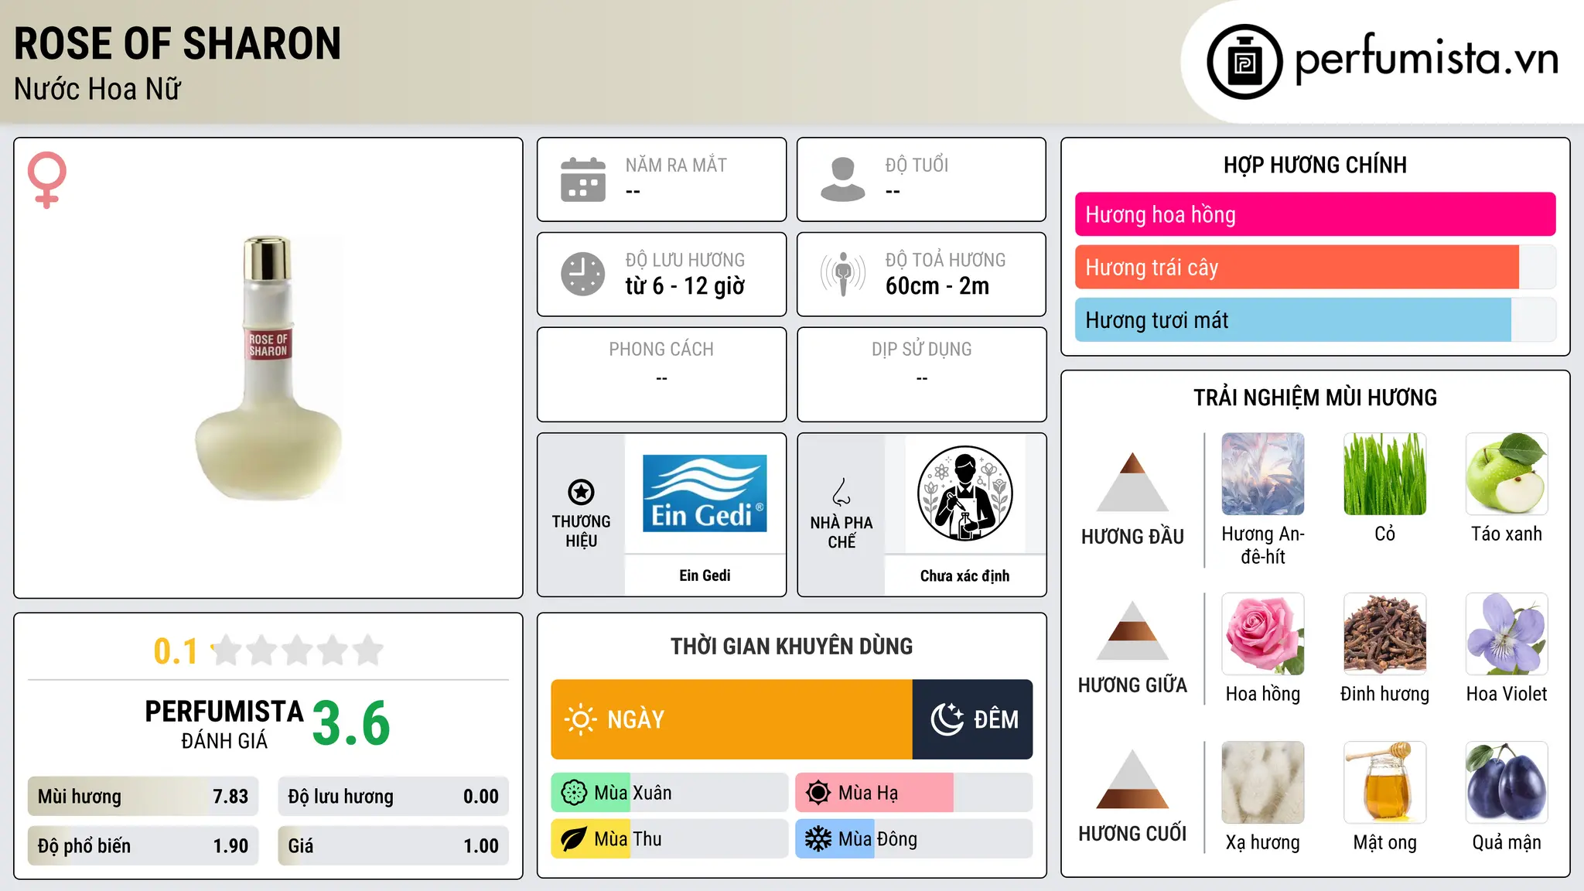The image size is (1584, 891).
Task: Click the sun icon for Mùa Hạ
Action: tap(818, 793)
